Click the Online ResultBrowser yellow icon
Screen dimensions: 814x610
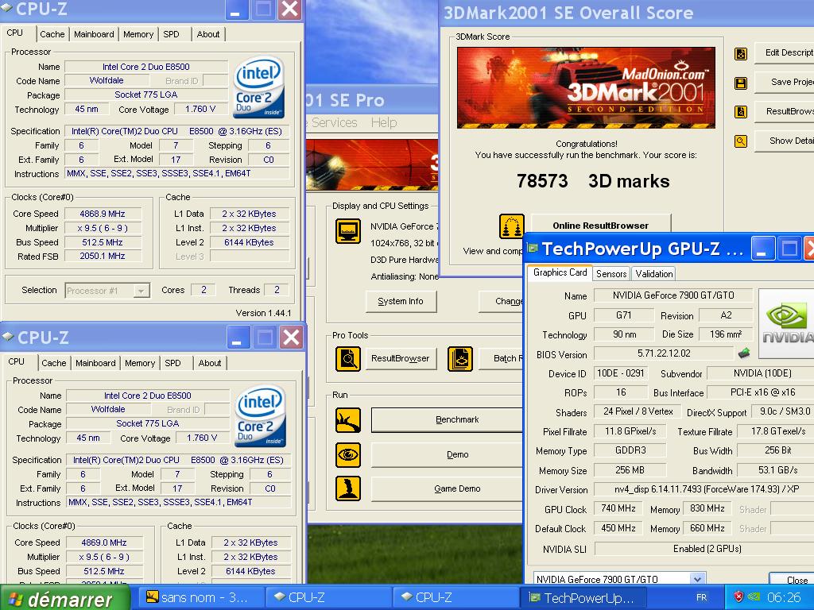[x=511, y=226]
